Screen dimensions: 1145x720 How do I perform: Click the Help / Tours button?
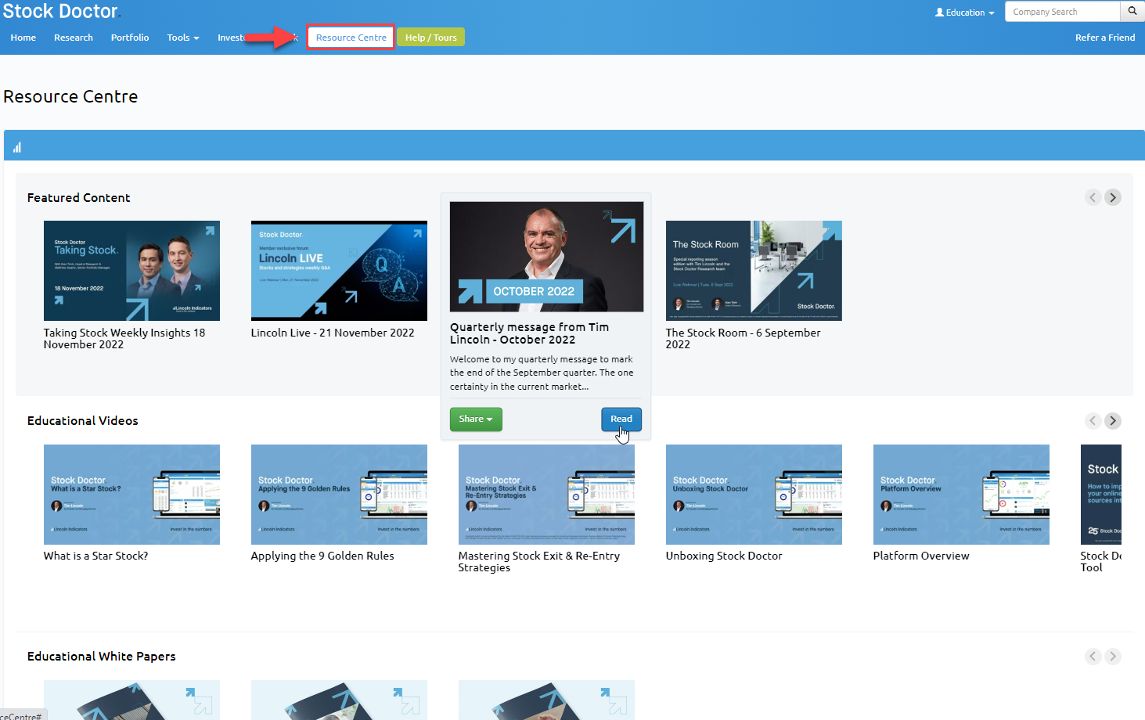click(430, 38)
